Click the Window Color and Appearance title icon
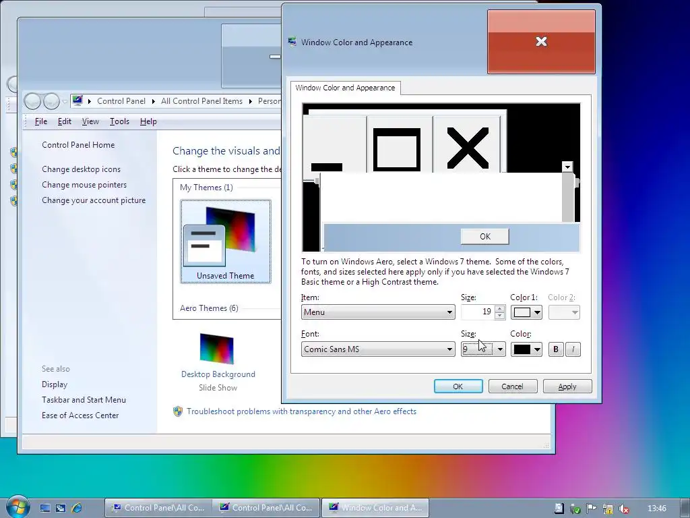This screenshot has width=690, height=518. [292, 42]
